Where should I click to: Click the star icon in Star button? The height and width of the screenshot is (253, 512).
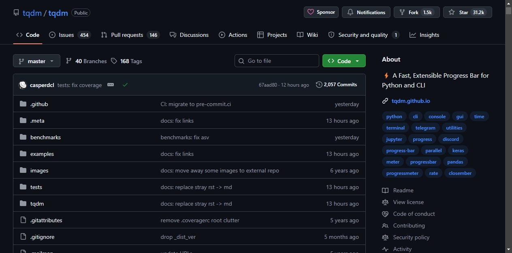tap(452, 13)
